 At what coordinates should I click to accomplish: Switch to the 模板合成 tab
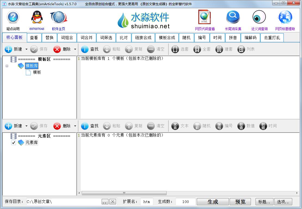point(167,38)
